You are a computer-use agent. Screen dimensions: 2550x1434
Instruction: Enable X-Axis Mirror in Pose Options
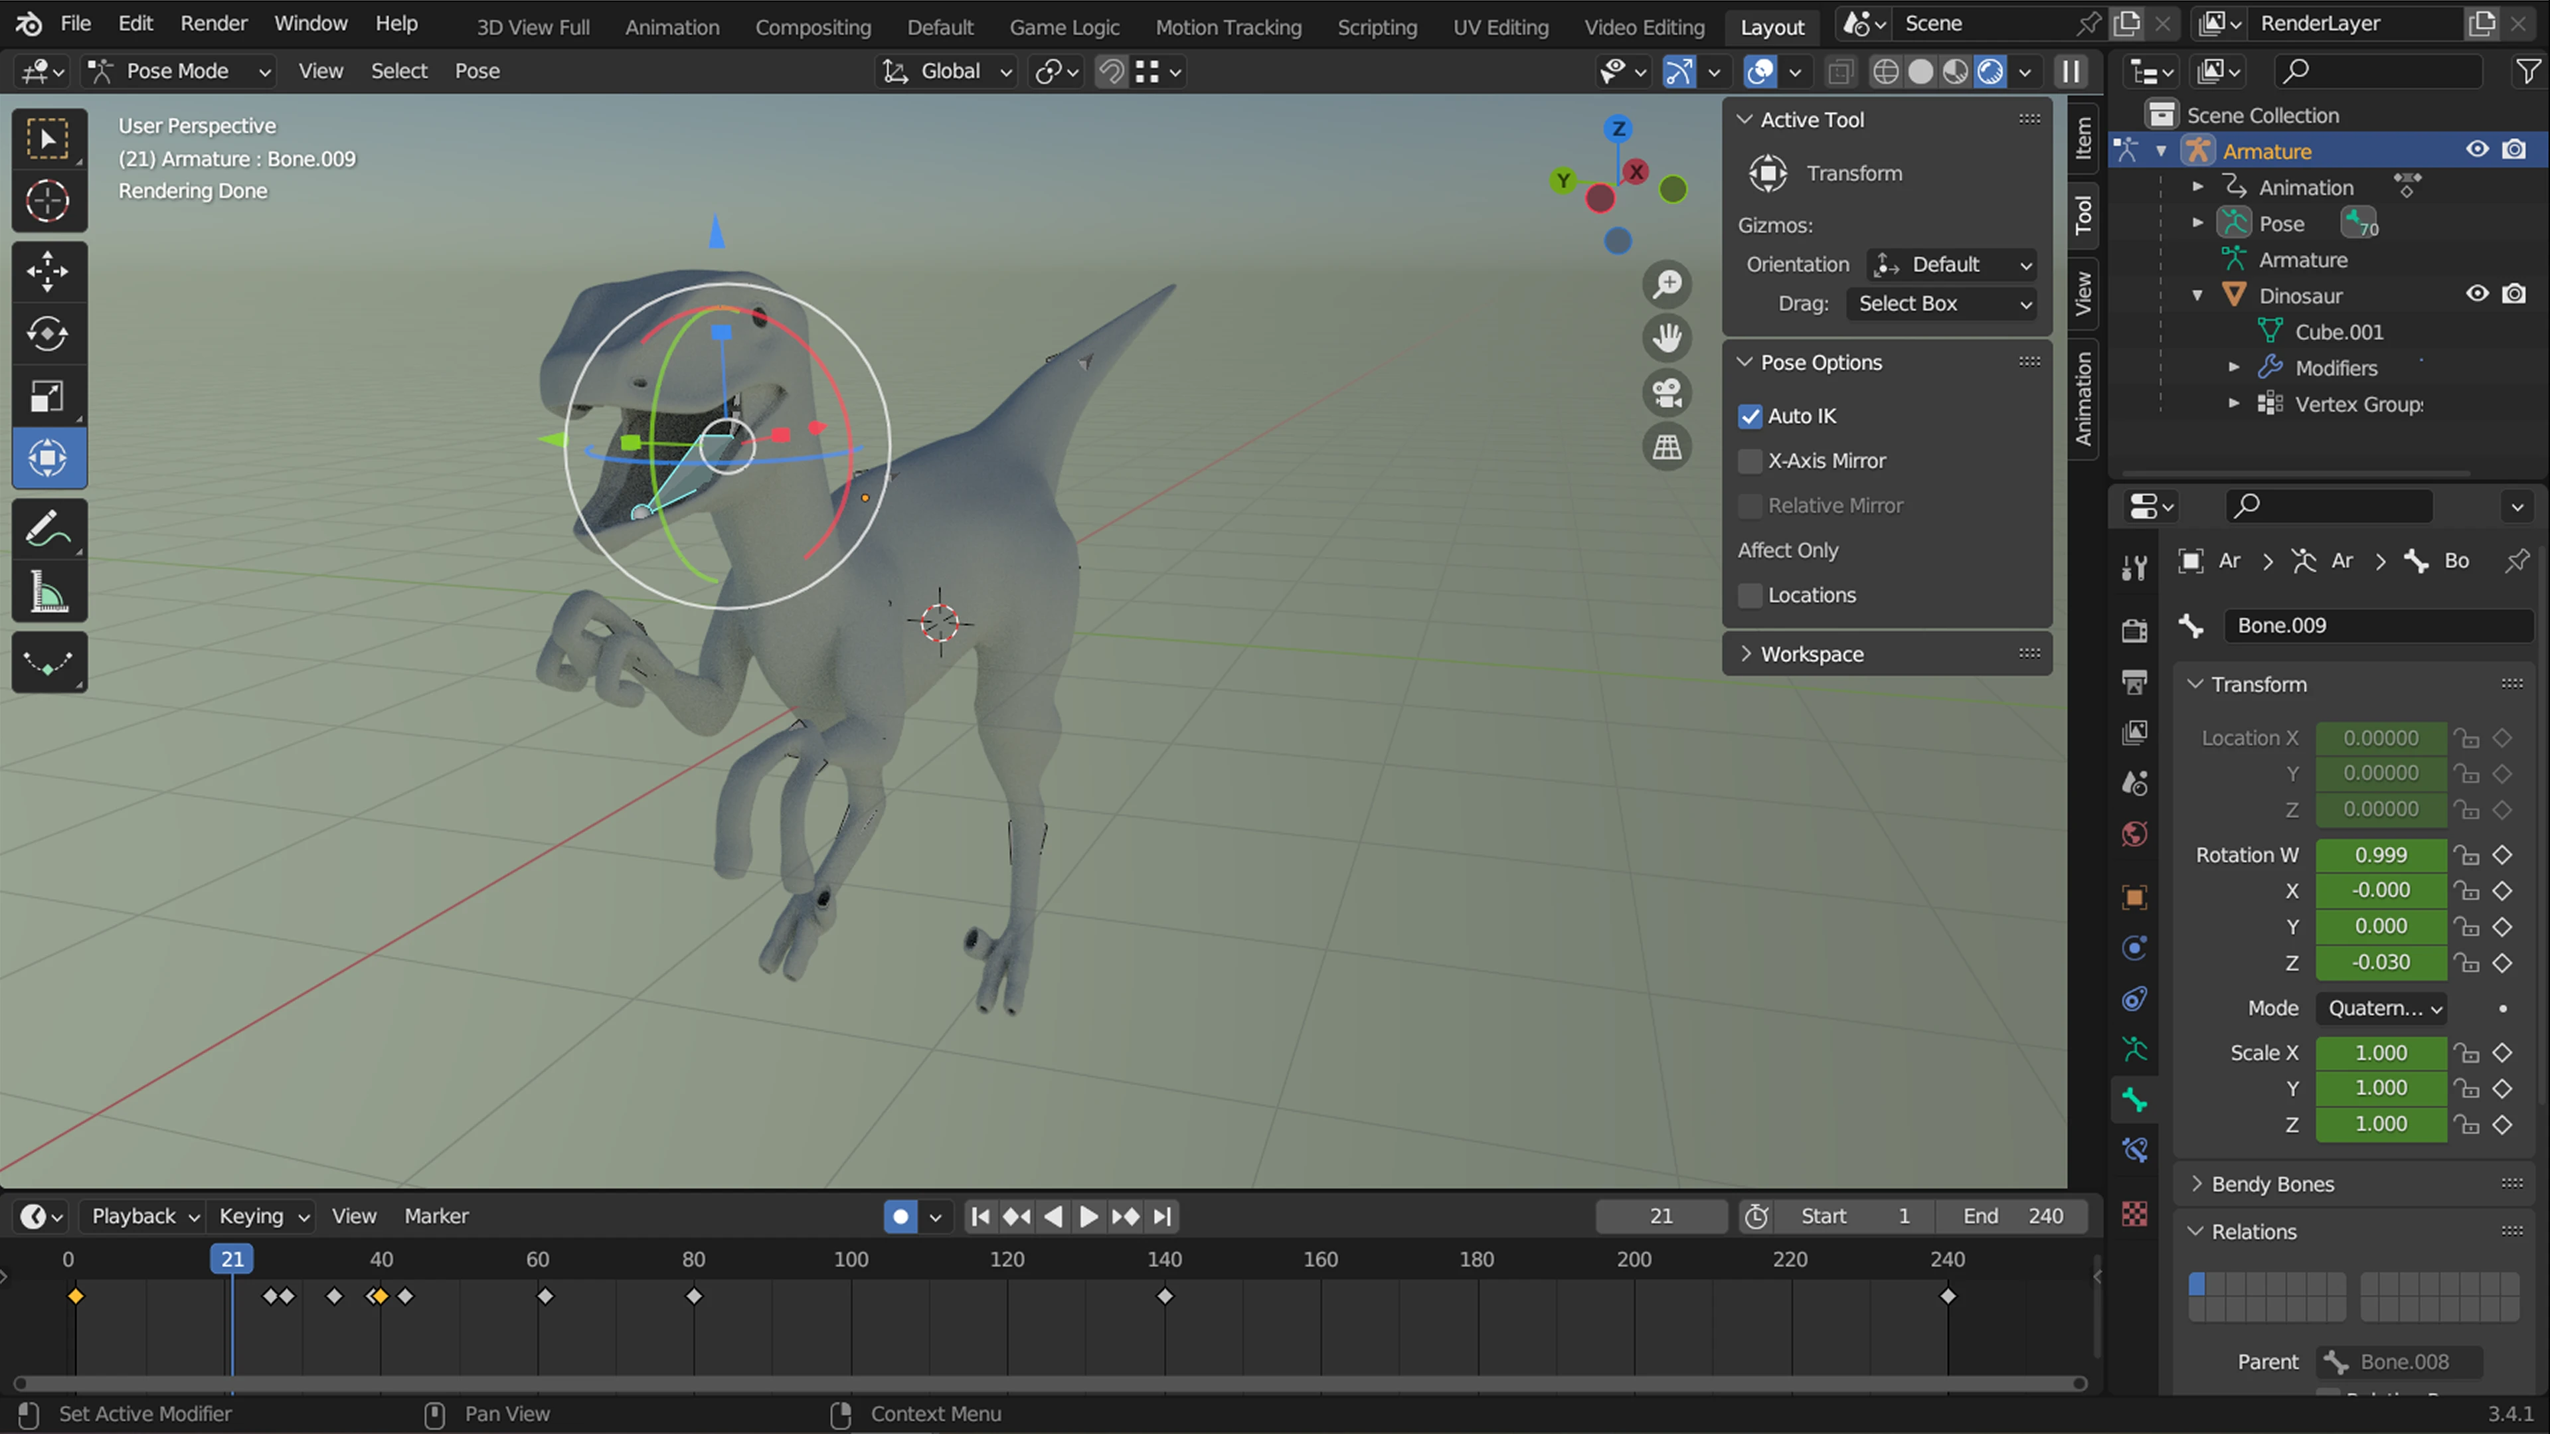point(1750,461)
